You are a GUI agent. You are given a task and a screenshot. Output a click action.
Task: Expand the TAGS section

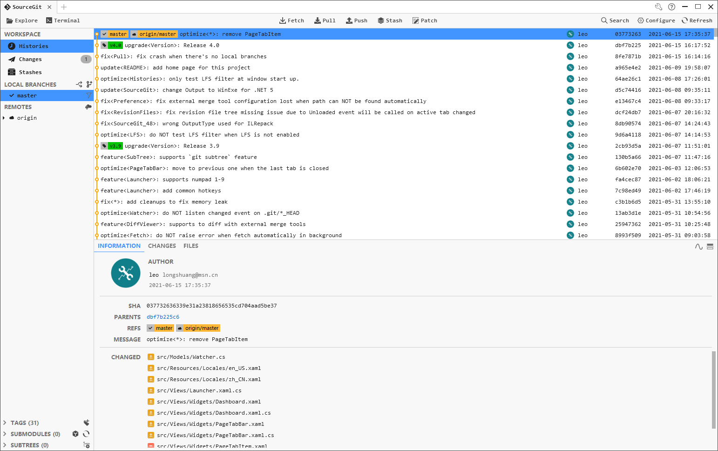[5, 423]
